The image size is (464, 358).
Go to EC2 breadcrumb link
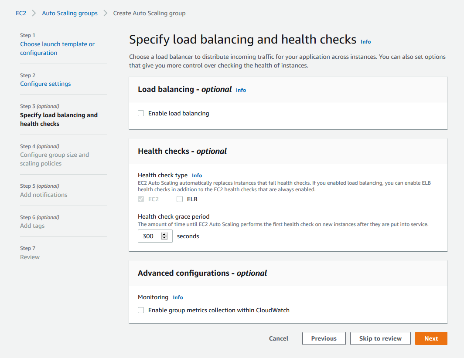[21, 14]
